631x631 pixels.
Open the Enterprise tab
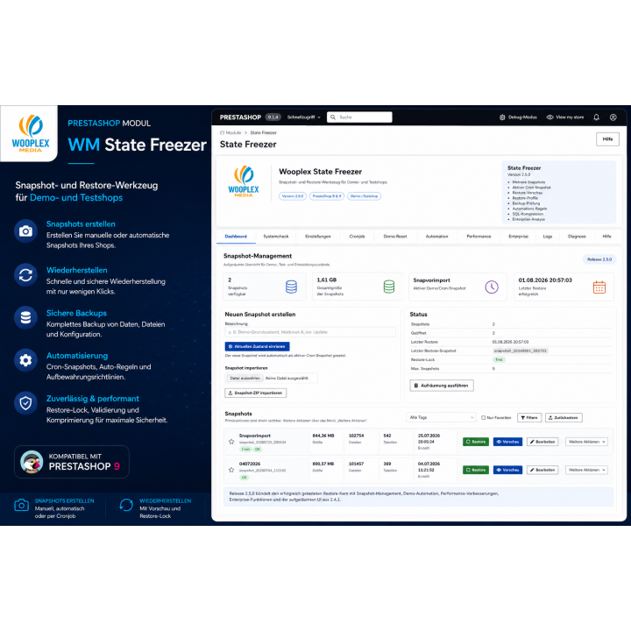pyautogui.click(x=518, y=237)
